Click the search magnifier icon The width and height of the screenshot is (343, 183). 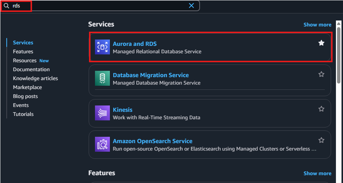7,6
